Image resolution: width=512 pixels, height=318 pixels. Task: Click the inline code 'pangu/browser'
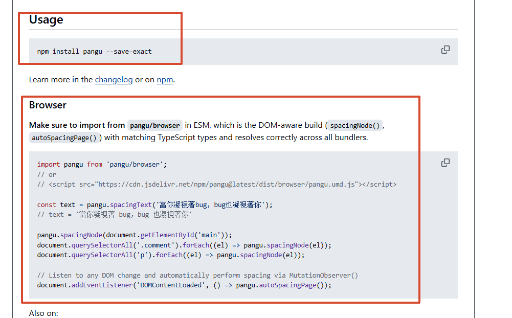155,125
